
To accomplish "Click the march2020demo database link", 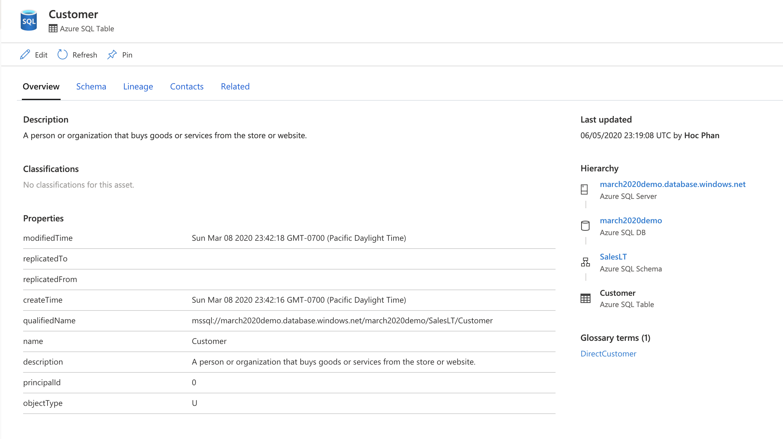I will (x=631, y=220).
